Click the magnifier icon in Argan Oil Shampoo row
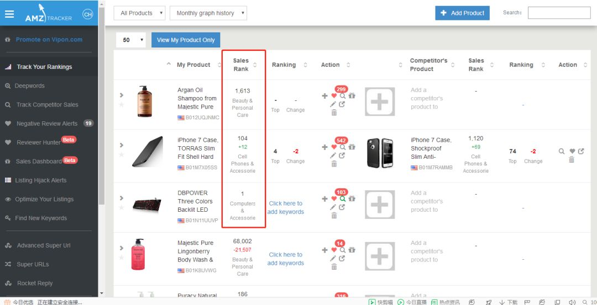597x305 pixels. 343,96
